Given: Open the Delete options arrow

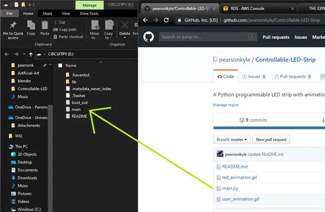Looking at the screenshot, I should [125, 37].
